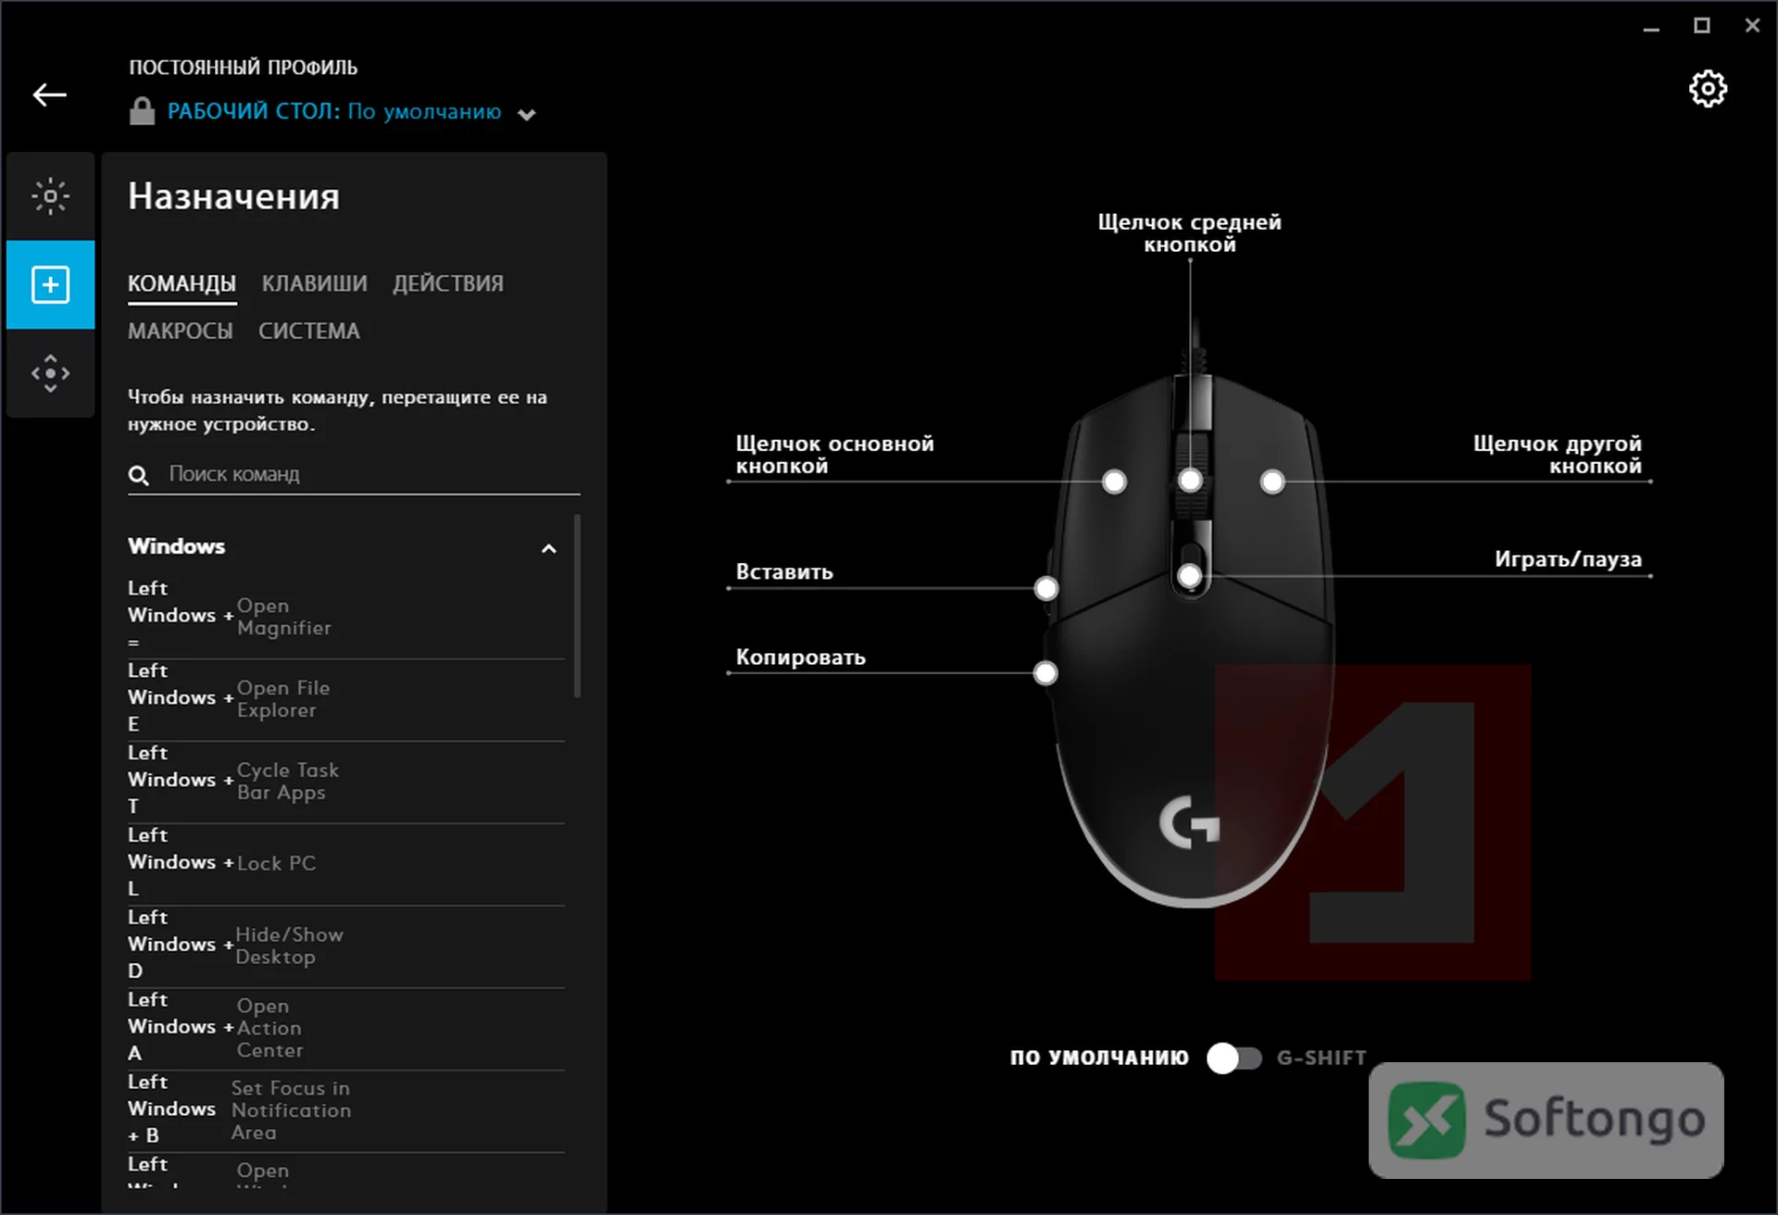Select the right button marker on the mouse
The height and width of the screenshot is (1215, 1778).
click(x=1272, y=482)
